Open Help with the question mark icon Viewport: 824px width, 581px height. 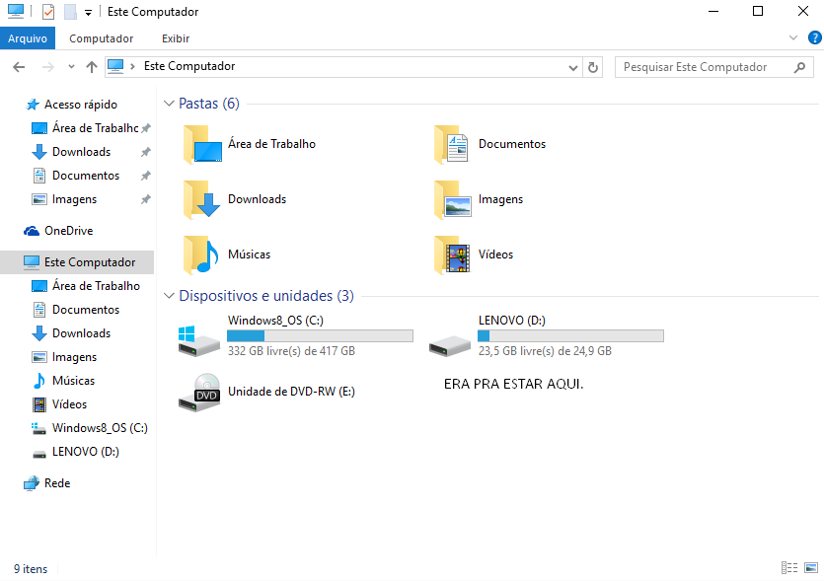(x=814, y=37)
